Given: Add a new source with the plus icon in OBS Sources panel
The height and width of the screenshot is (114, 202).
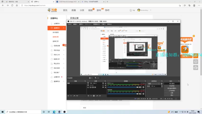Looking at the screenshot, I should (x=88, y=96).
